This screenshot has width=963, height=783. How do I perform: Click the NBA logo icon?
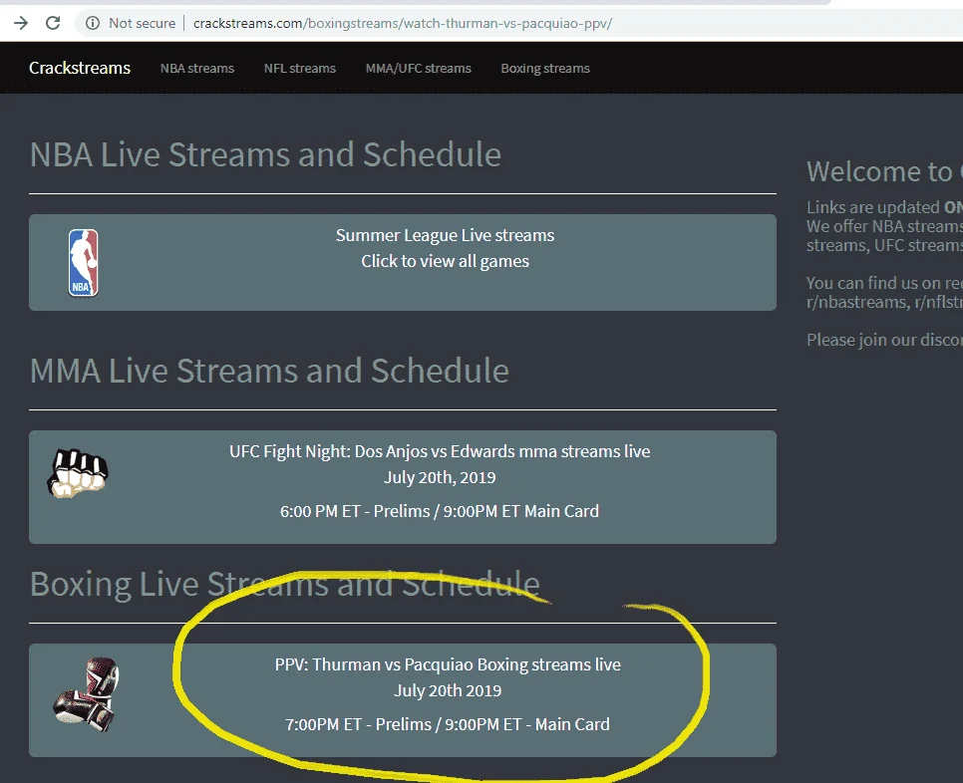pyautogui.click(x=84, y=263)
